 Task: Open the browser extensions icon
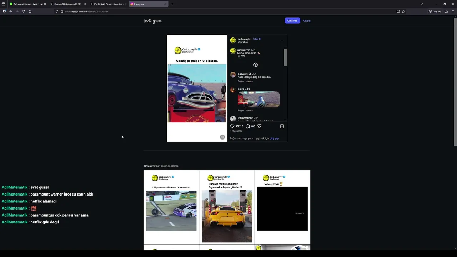point(446,11)
